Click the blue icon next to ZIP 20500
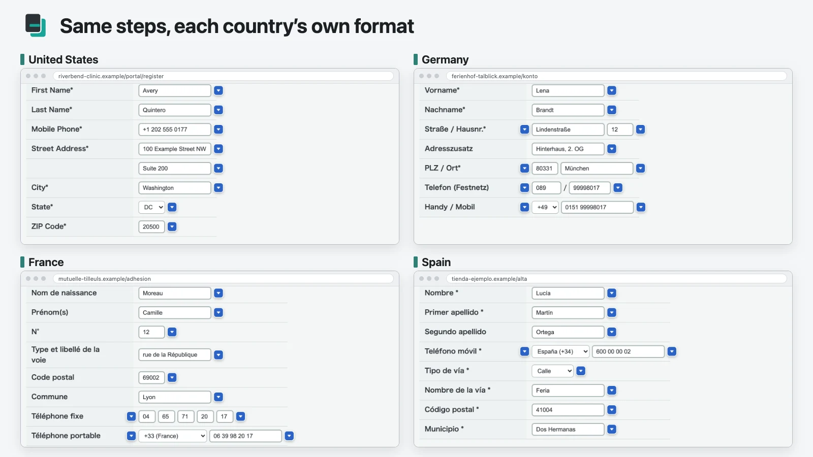 (172, 226)
